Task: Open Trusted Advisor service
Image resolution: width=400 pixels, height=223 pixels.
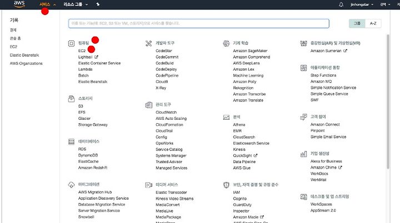Action: (x=169, y=162)
